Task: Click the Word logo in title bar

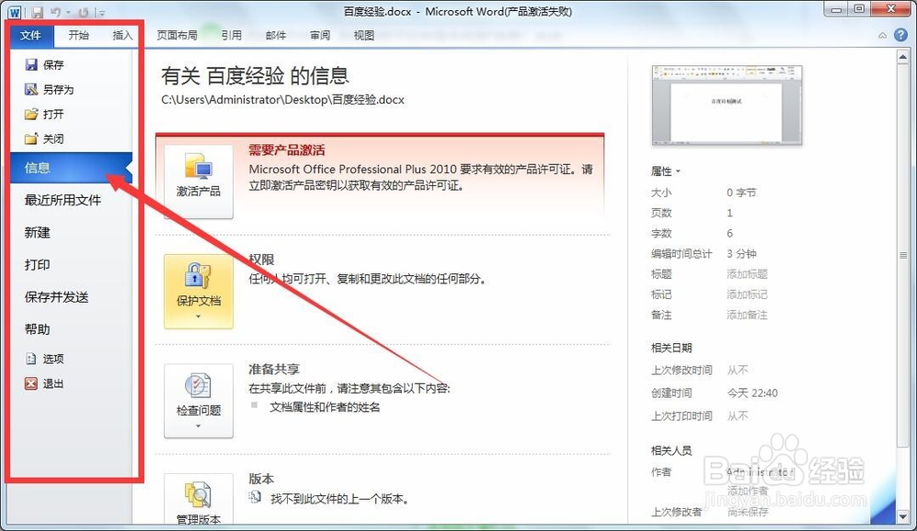Action: [x=15, y=12]
